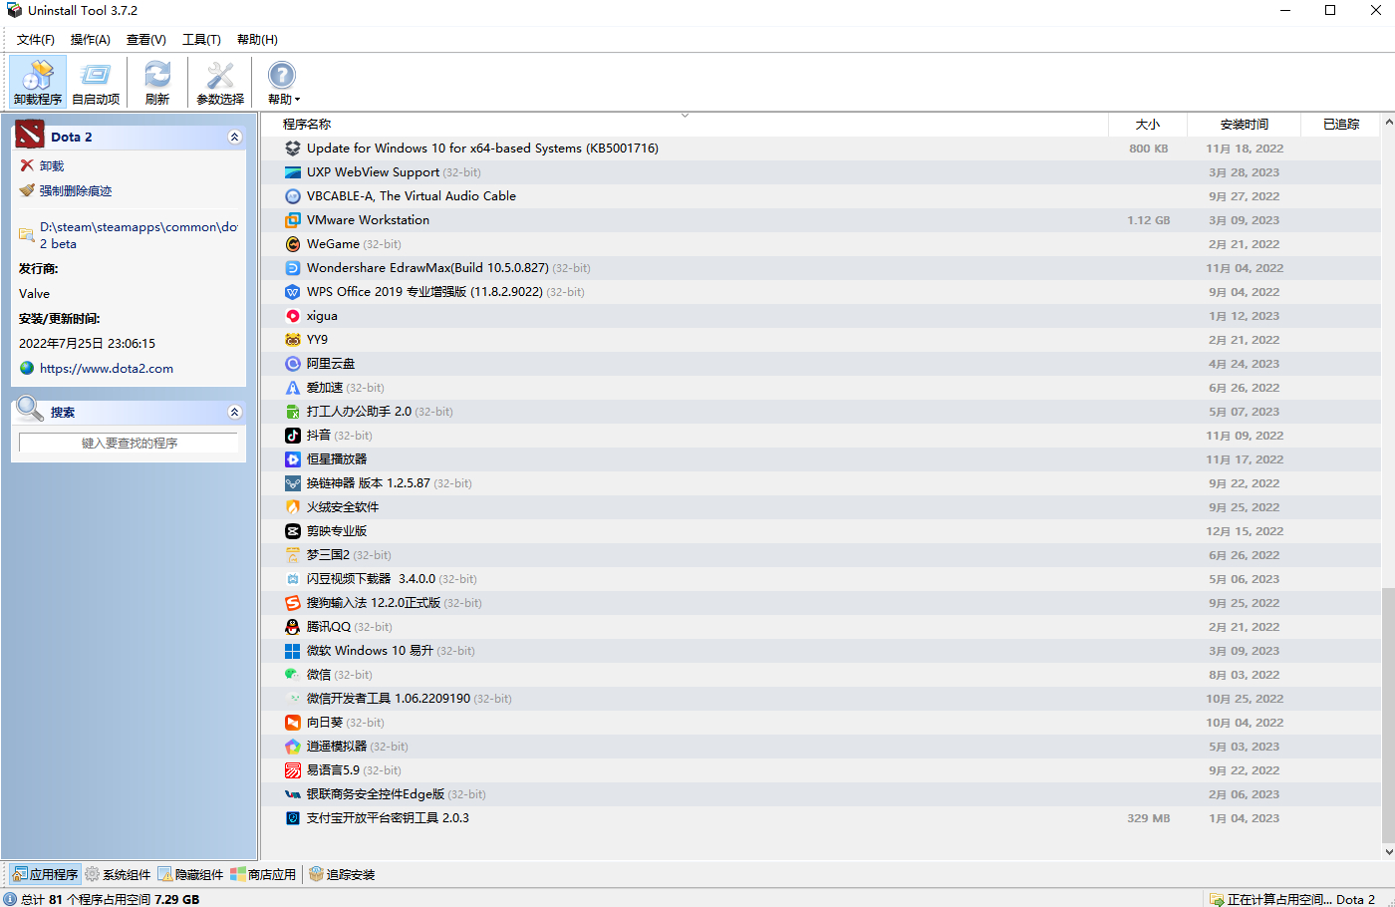The width and height of the screenshot is (1395, 907).
Task: Select the 逍遥模拟器 row
Action: pyautogui.click(x=821, y=747)
